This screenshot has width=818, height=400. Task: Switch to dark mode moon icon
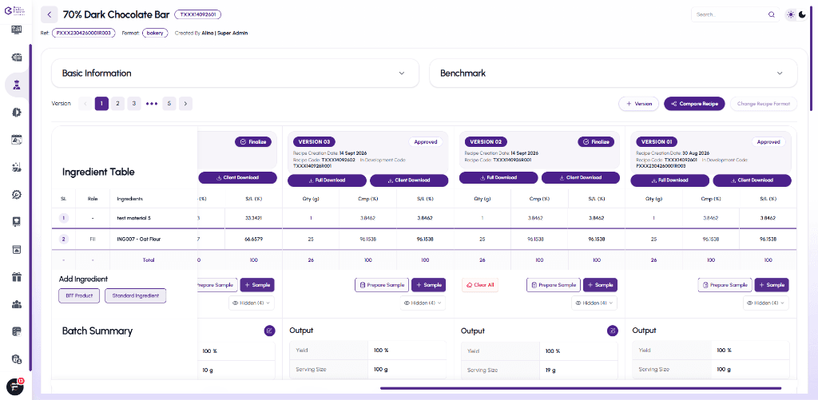pos(802,14)
